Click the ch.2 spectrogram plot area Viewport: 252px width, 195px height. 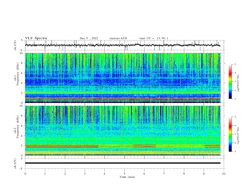point(122,131)
